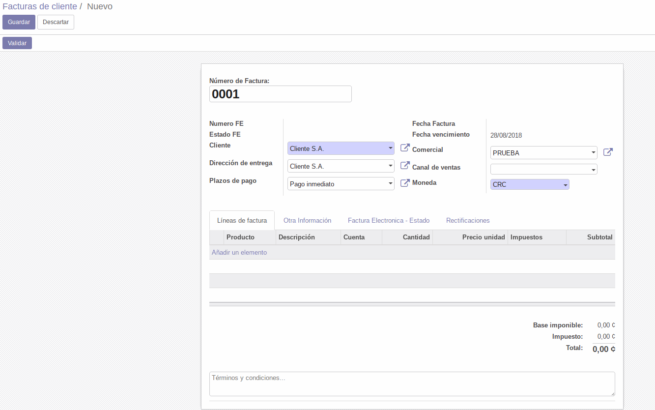Focus the Términos y condiciones text area

(x=412, y=384)
